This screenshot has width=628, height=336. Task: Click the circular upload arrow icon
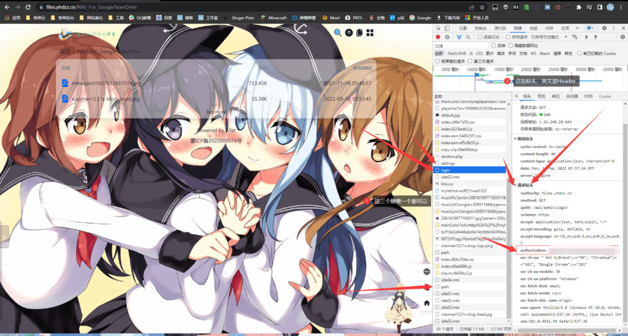[x=349, y=32]
